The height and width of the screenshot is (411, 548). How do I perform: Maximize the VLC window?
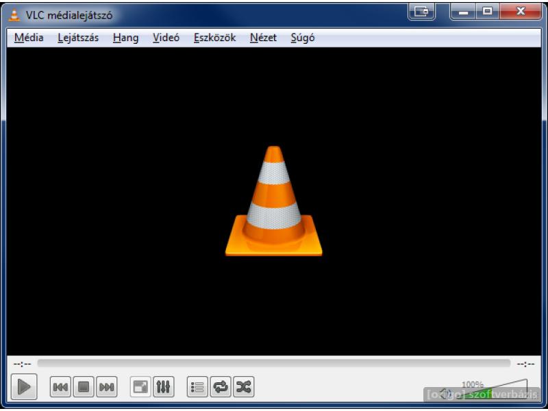coord(487,12)
